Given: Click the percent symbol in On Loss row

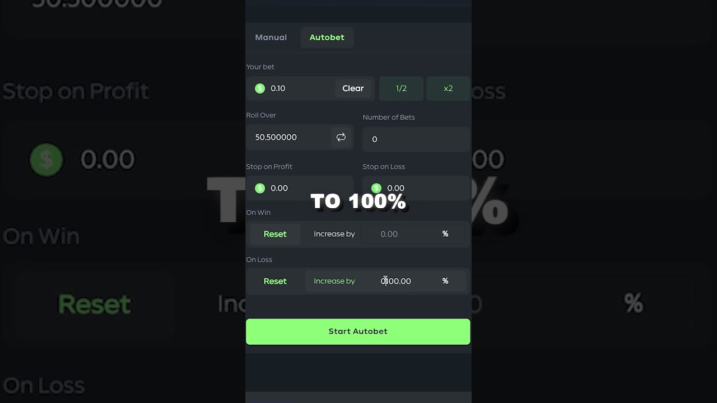Looking at the screenshot, I should tap(445, 281).
